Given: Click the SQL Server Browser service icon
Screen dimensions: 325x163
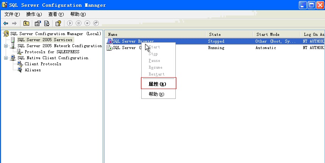Looking at the screenshot, I should tap(109, 42).
